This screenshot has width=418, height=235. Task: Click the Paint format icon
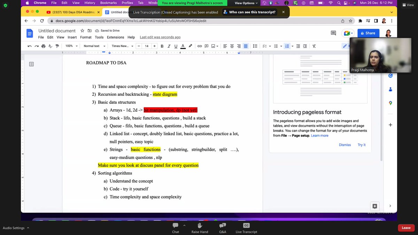coord(57,46)
